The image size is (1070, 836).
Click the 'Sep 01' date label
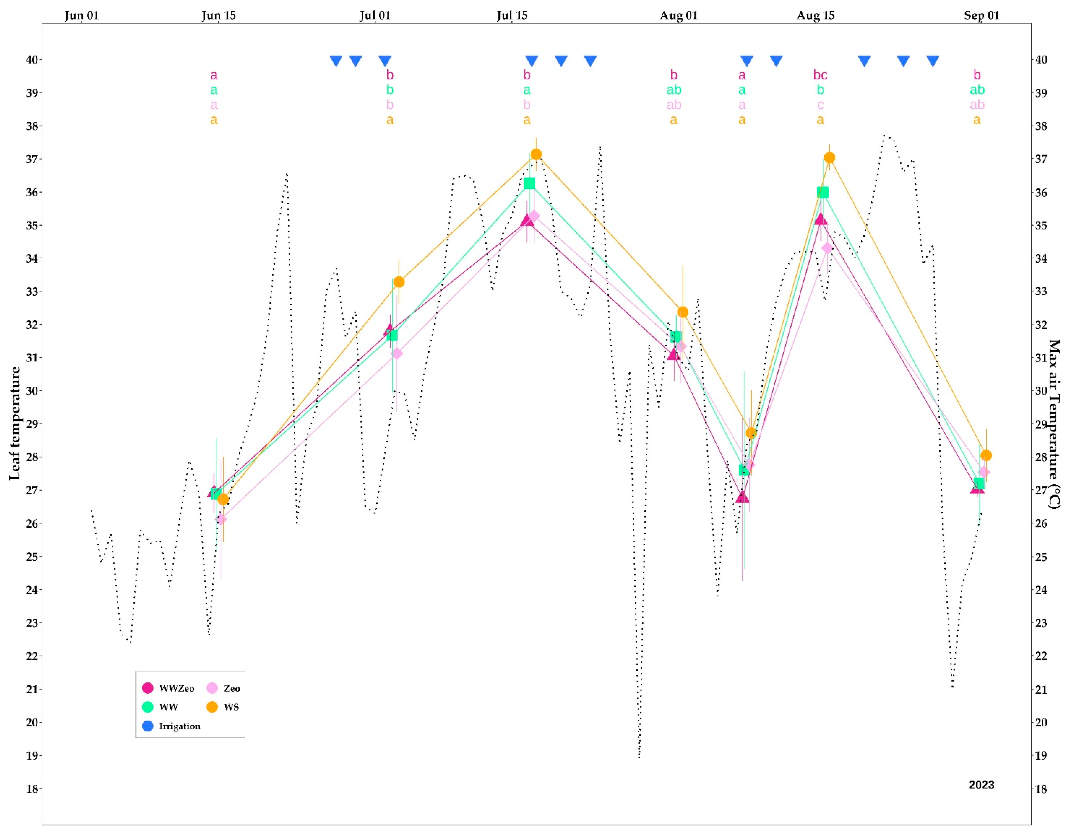click(x=981, y=15)
